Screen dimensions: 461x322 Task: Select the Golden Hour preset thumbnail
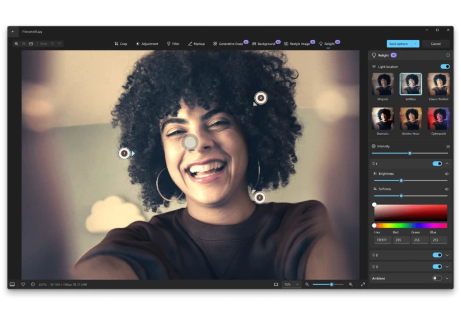(411, 118)
